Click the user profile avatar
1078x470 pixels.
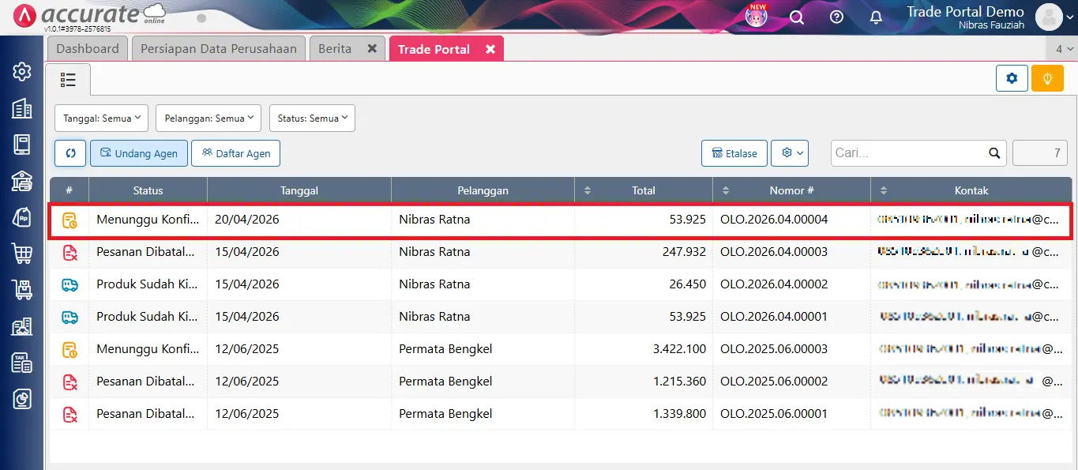click(x=1049, y=17)
